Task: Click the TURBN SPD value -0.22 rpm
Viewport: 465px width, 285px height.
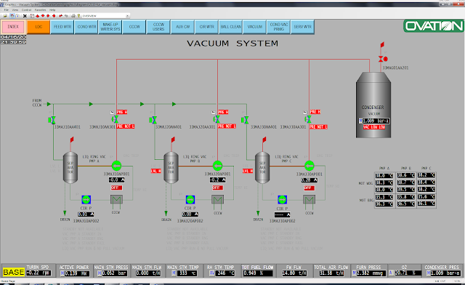Action: (x=39, y=273)
